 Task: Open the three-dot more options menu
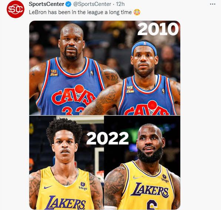coord(212,4)
